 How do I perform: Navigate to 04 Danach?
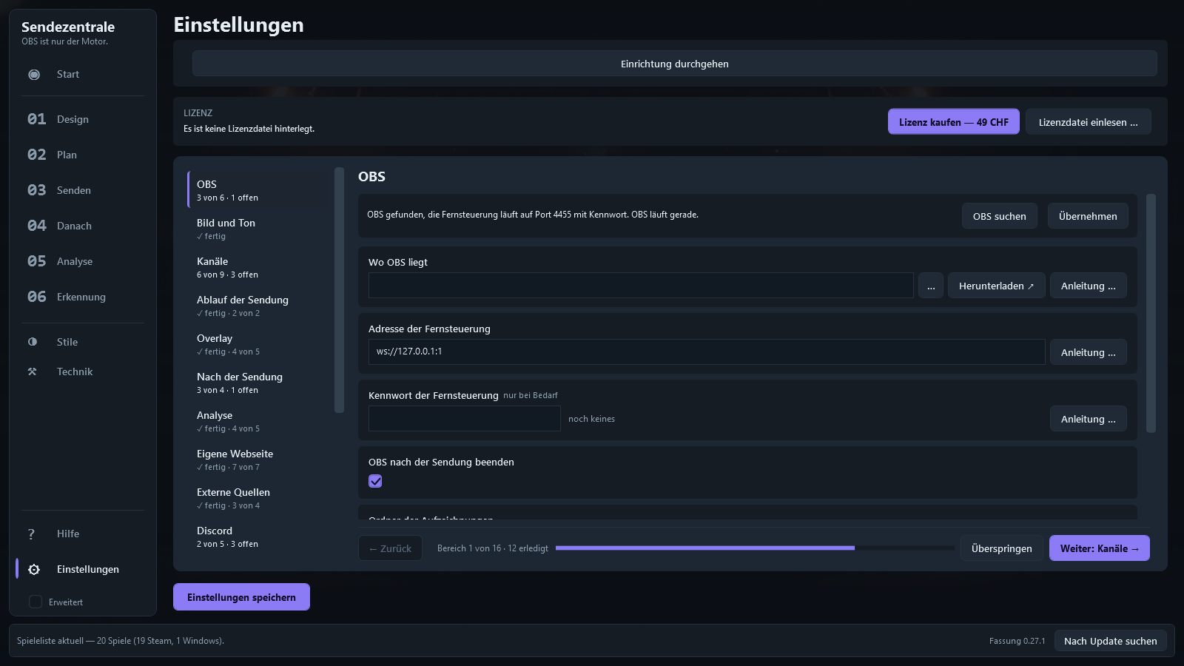pos(83,226)
